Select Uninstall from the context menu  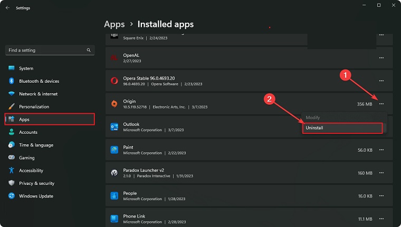tap(341, 128)
